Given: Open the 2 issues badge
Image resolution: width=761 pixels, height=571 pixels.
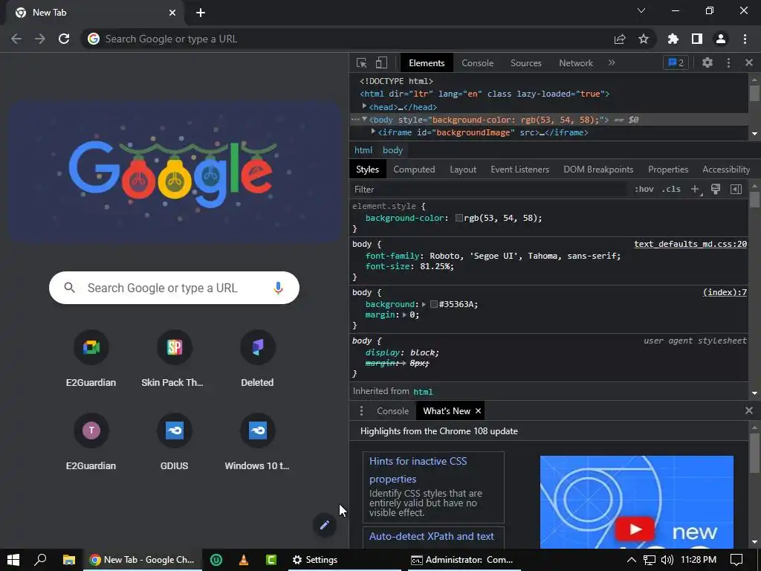Looking at the screenshot, I should (676, 62).
